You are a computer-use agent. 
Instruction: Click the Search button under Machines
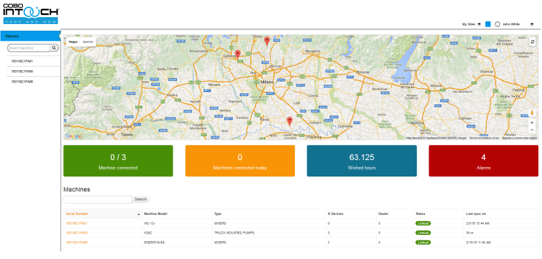coord(141,199)
